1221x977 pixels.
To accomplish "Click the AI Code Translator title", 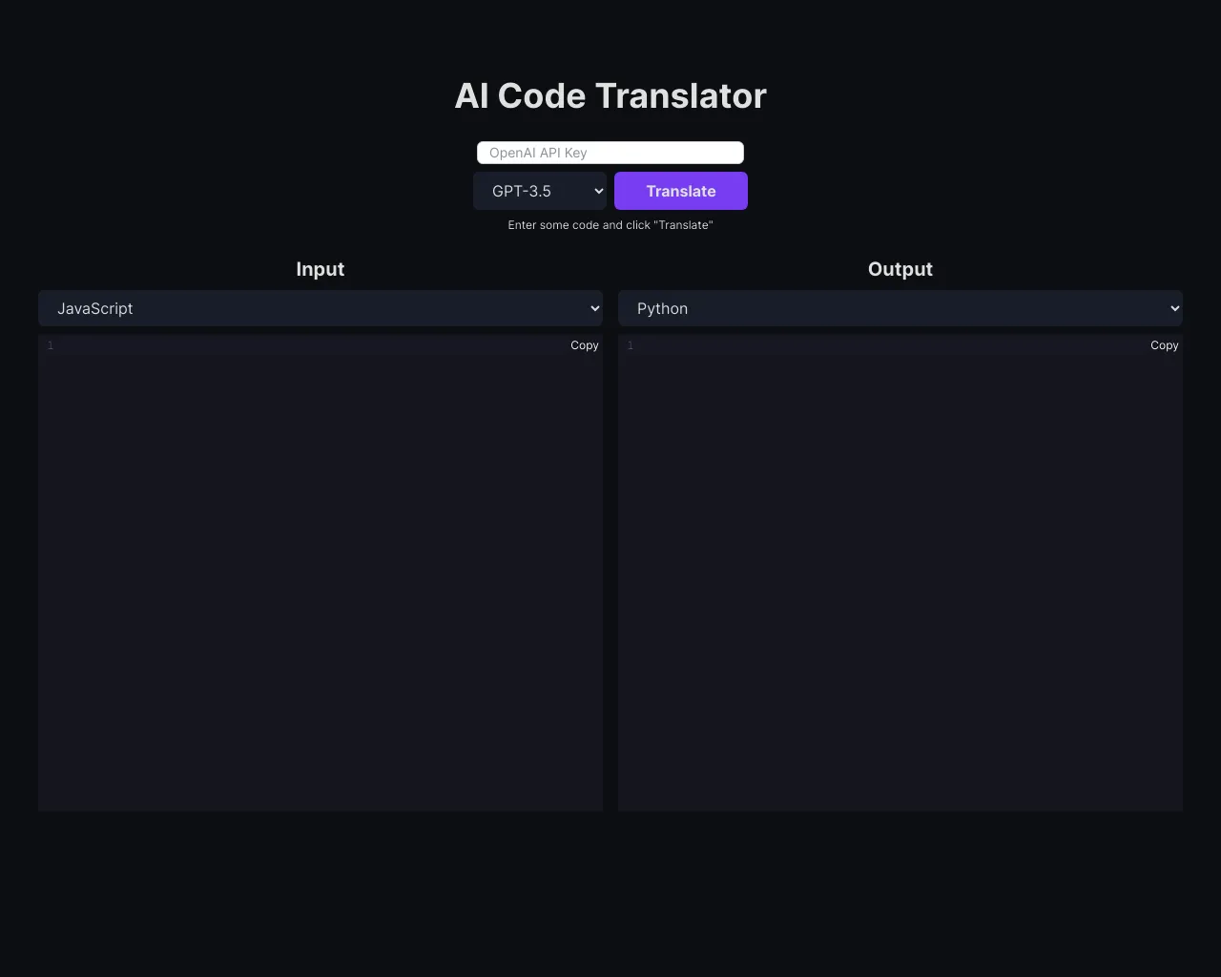I will 610,95.
